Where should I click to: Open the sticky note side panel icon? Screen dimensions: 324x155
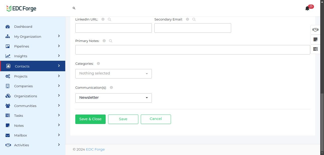[x=315, y=39]
